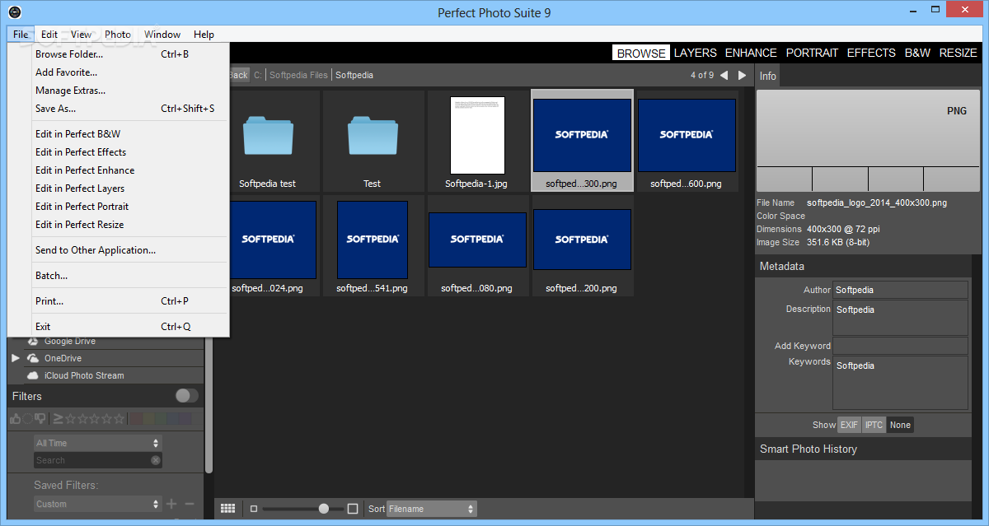Screen dimensions: 989x526
Task: Show EXIF metadata
Action: point(849,425)
